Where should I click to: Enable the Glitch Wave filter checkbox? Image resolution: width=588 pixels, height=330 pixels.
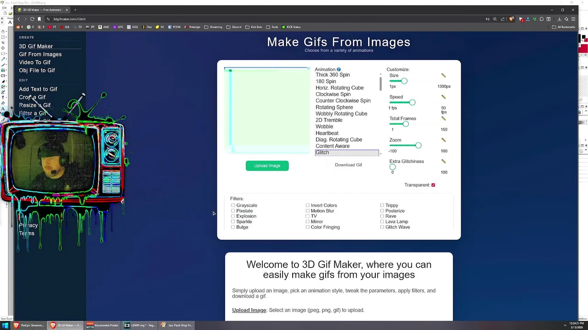(x=382, y=227)
